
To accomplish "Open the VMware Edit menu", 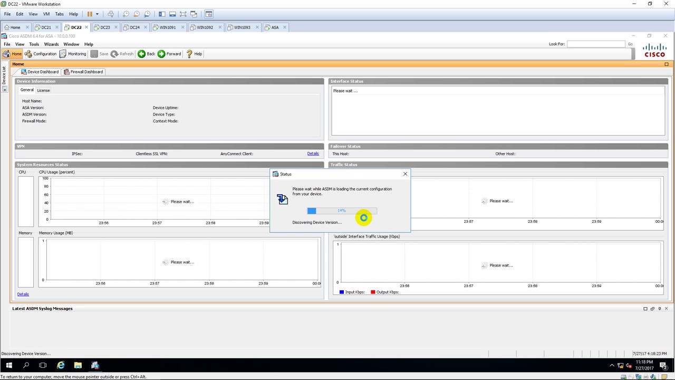I will [x=20, y=14].
